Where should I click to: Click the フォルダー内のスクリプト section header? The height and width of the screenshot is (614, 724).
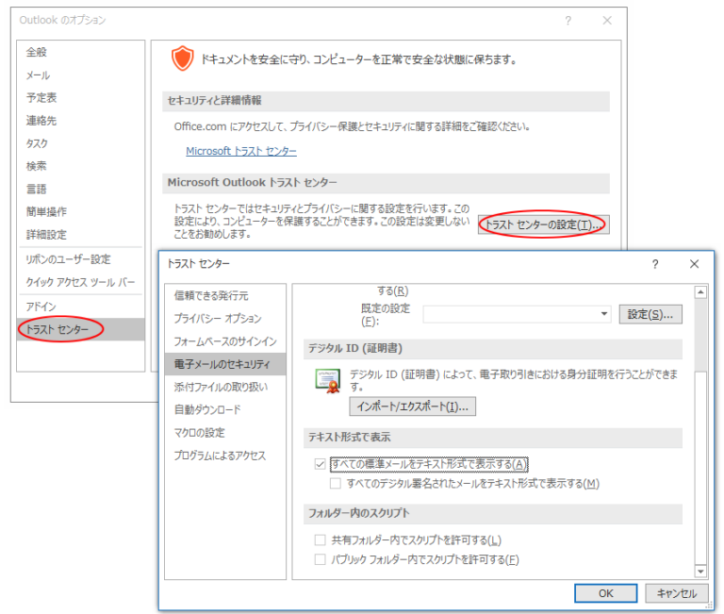point(493,513)
